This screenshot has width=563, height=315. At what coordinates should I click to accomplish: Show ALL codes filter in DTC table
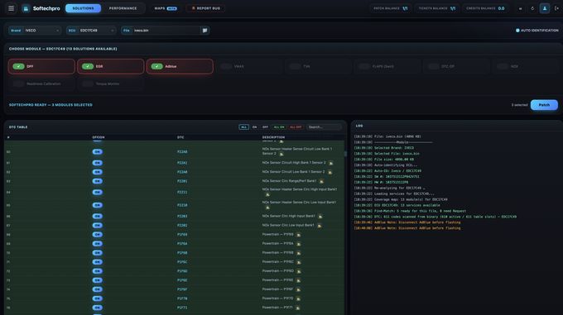click(x=243, y=126)
